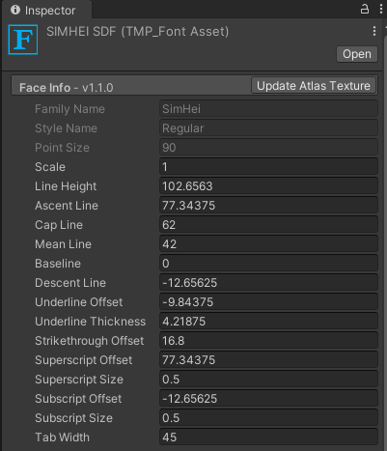Click the Subscript Size label
The height and width of the screenshot is (451, 387).
tap(73, 418)
